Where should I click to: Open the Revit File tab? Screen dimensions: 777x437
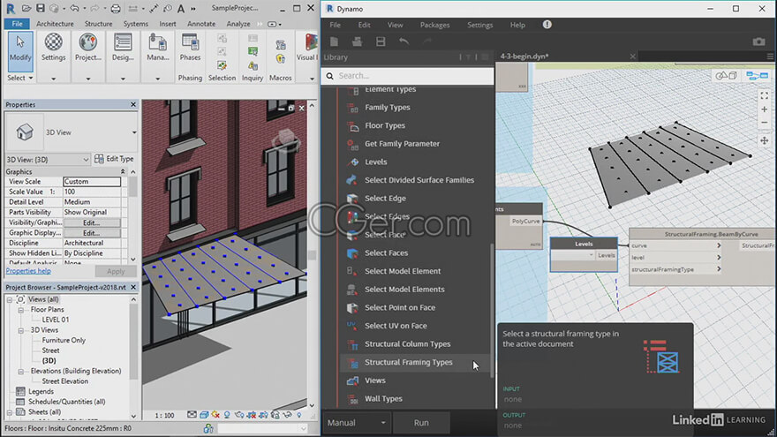[x=17, y=24]
